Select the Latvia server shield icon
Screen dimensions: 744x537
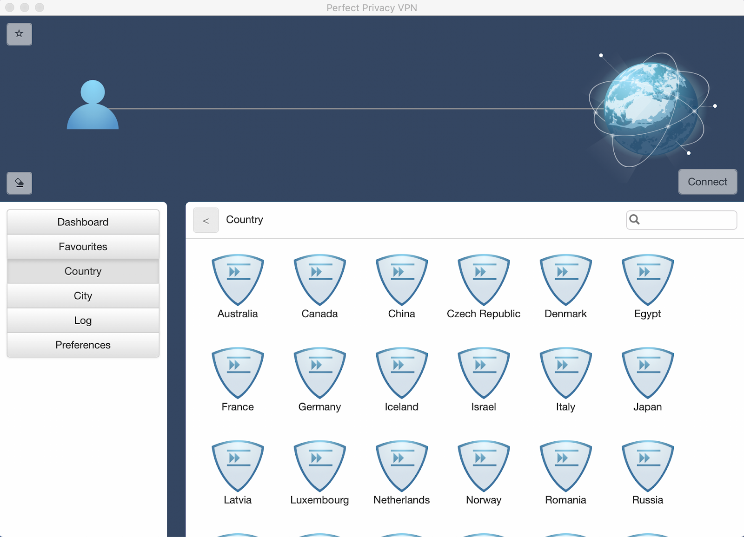[x=238, y=466]
